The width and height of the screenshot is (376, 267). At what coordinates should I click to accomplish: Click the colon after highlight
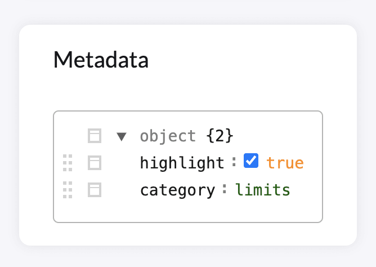234,162
